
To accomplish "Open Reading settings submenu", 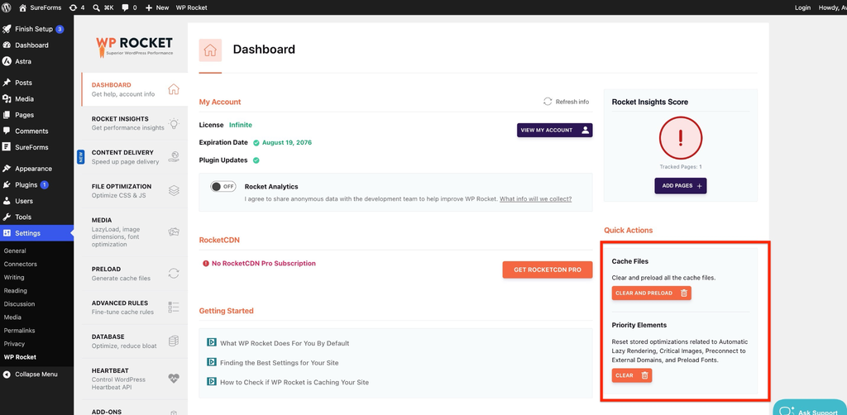I will click(15, 290).
